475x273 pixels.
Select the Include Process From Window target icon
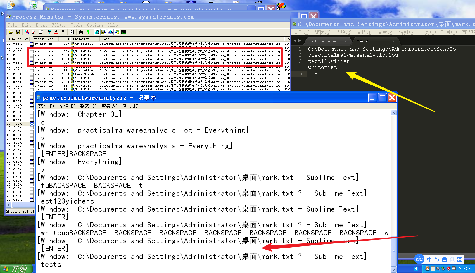pos(63,32)
